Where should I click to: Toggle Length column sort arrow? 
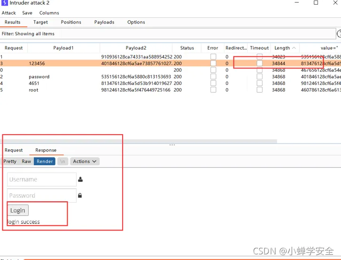[x=294, y=48]
